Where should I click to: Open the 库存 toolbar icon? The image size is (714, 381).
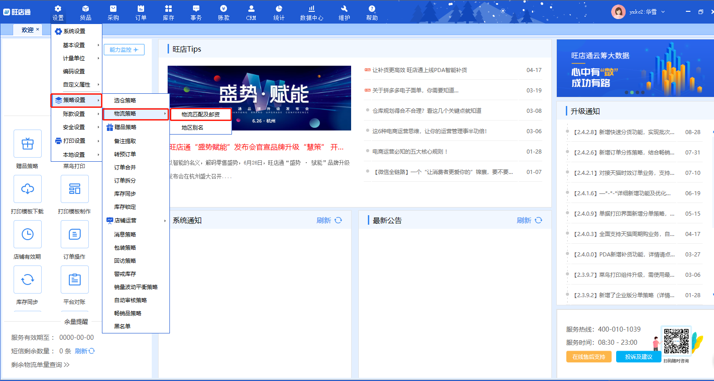(169, 13)
